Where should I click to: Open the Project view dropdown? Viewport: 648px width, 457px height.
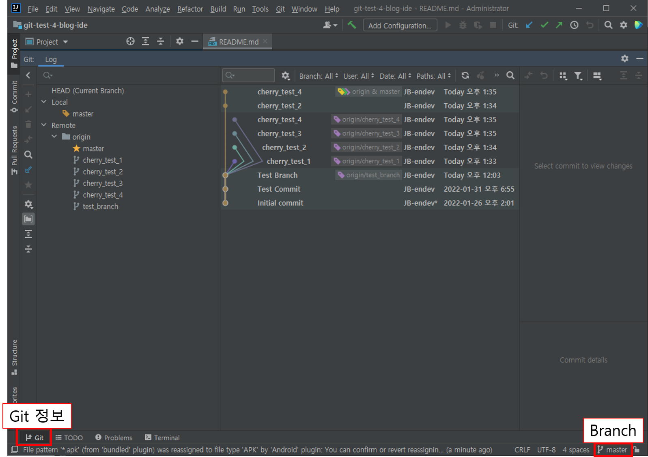[x=47, y=42]
